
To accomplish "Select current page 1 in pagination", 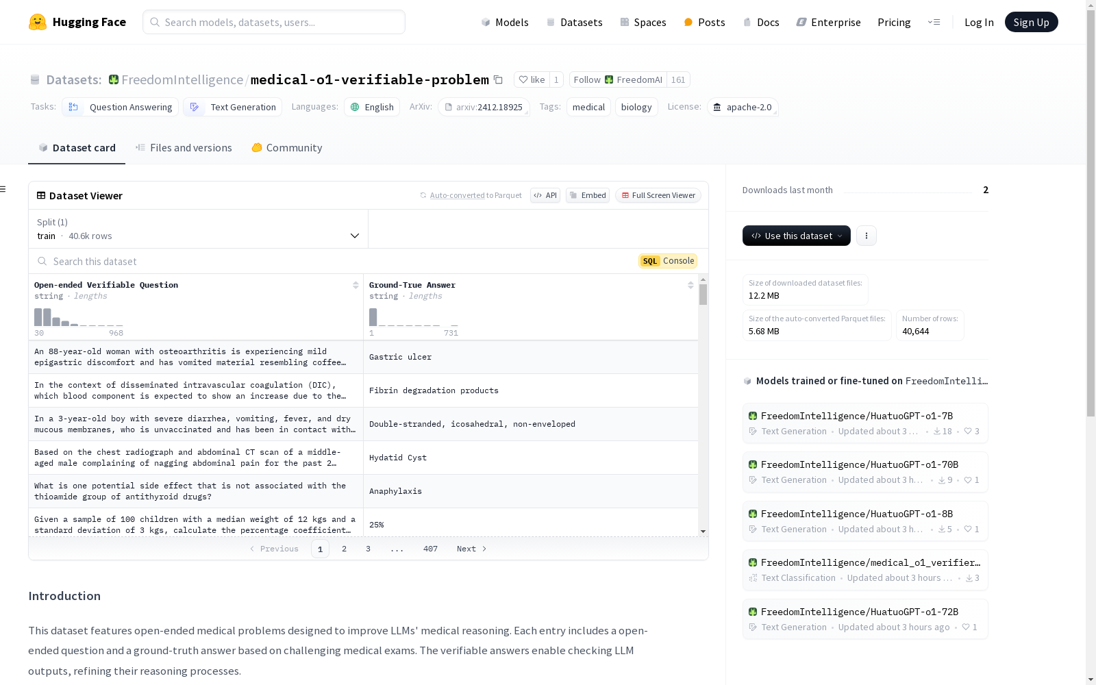I will [x=320, y=549].
